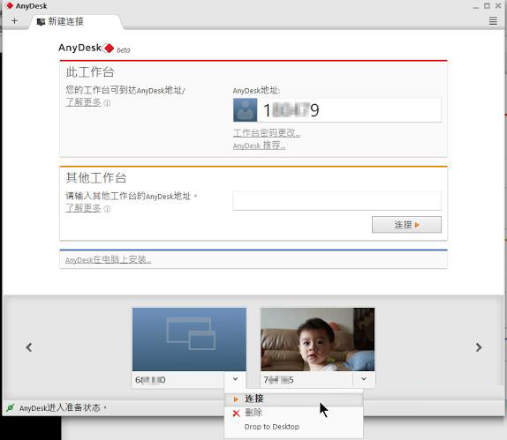Click the info icon beside 了解更多 in 其他工作台
Screen dimensions: 507x440
point(107,209)
